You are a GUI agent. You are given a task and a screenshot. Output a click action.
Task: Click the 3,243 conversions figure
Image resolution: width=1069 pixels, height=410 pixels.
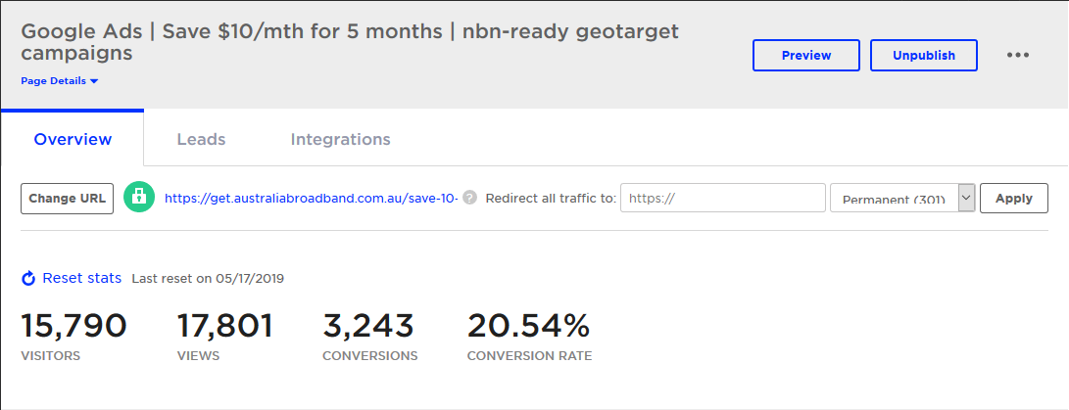coord(368,326)
